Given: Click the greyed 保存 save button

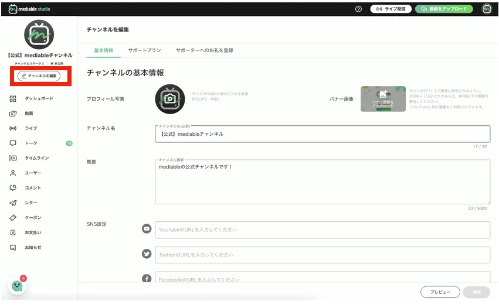Looking at the screenshot, I should [476, 292].
